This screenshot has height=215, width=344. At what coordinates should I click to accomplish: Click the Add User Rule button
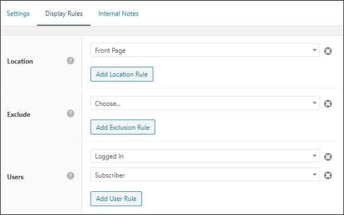point(116,199)
